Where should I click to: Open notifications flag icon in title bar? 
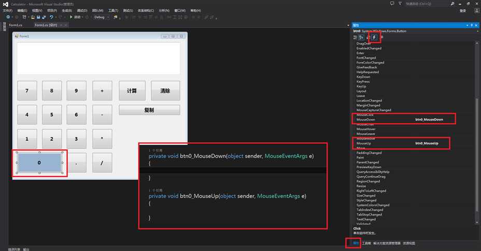[392, 4]
